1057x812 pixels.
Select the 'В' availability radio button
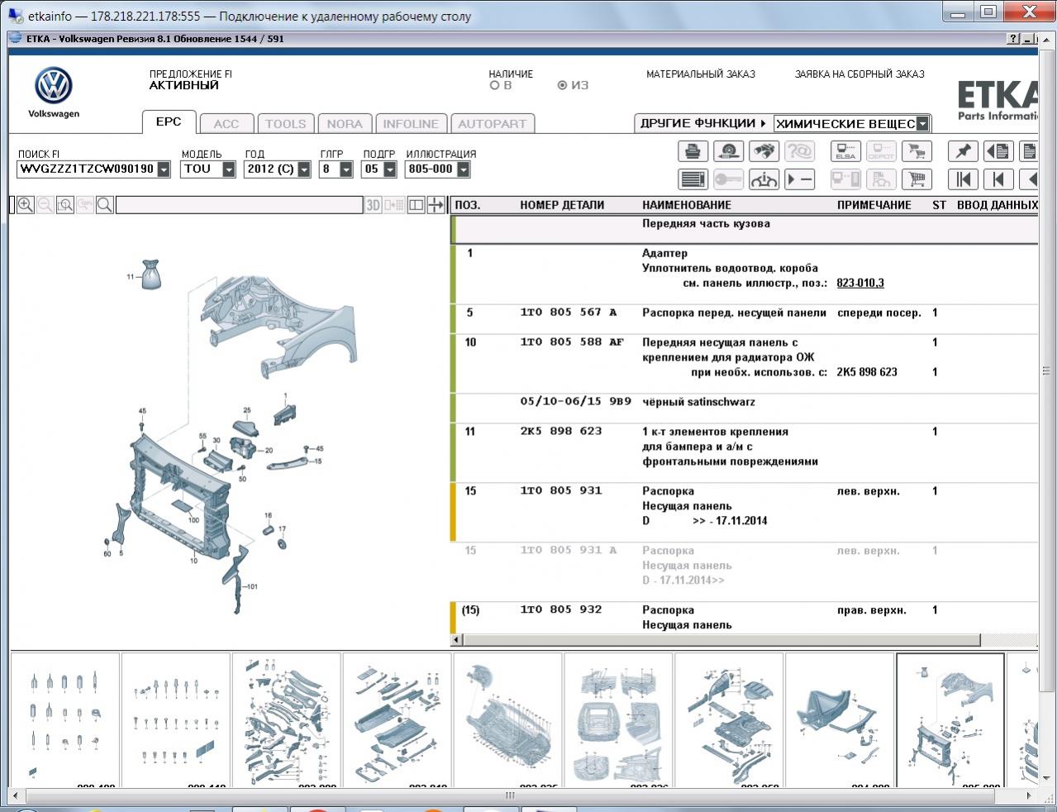pyautogui.click(x=495, y=85)
